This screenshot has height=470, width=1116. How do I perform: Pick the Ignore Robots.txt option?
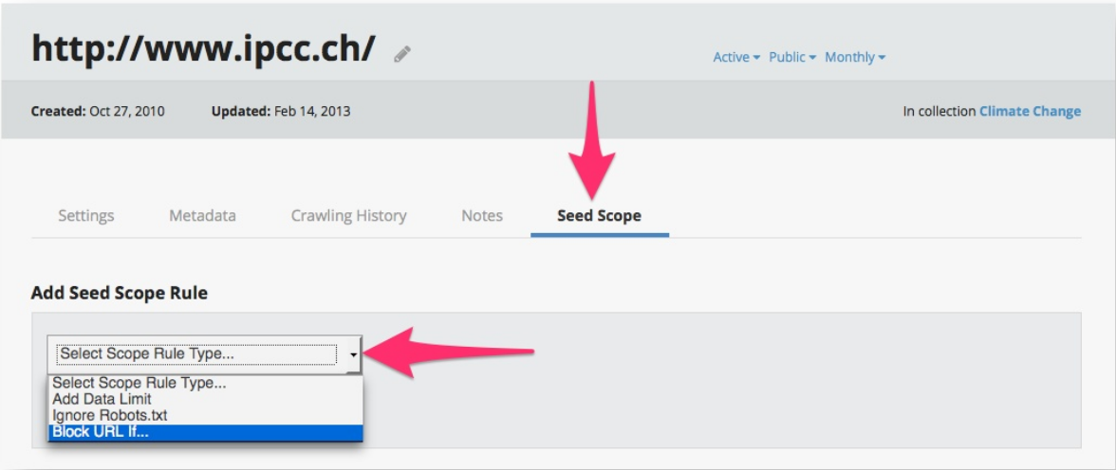pos(110,415)
